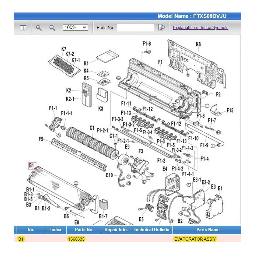255x255 pixels.
Task: Select the B1 cell in parts table
Action: (x=21, y=239)
